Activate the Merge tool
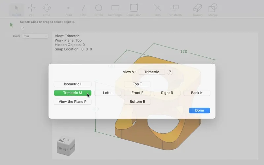 (213, 11)
